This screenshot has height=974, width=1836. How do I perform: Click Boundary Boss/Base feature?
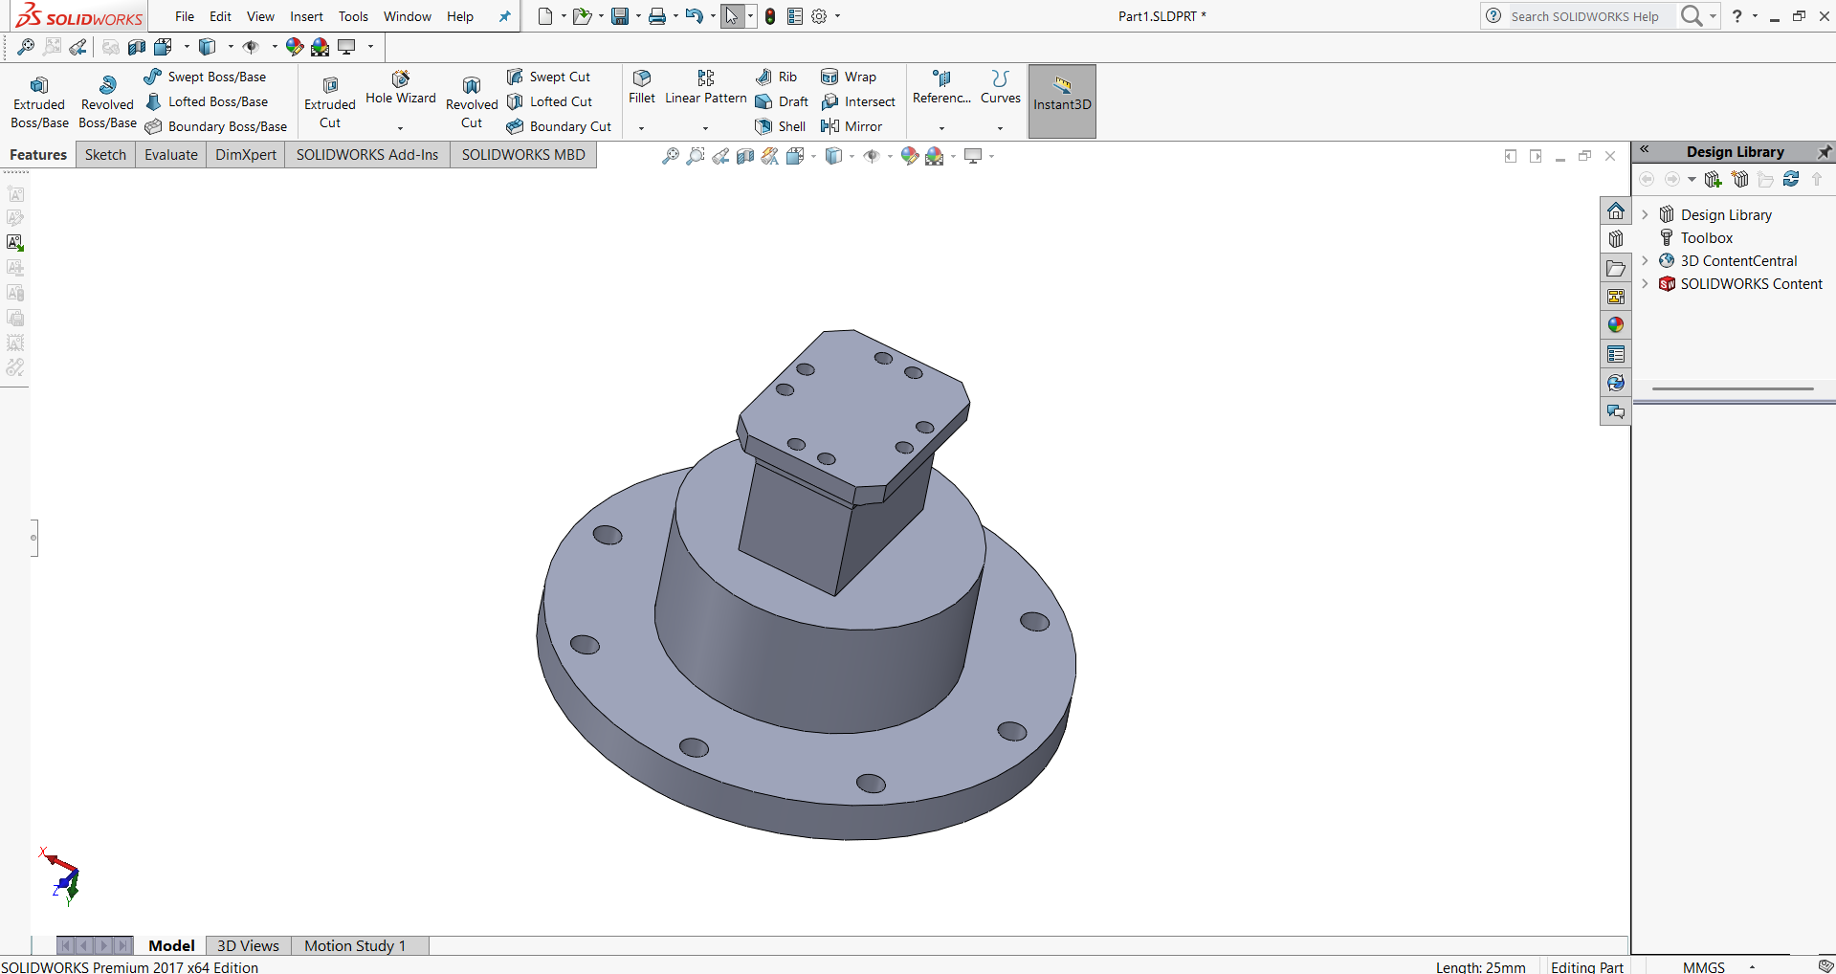[215, 126]
